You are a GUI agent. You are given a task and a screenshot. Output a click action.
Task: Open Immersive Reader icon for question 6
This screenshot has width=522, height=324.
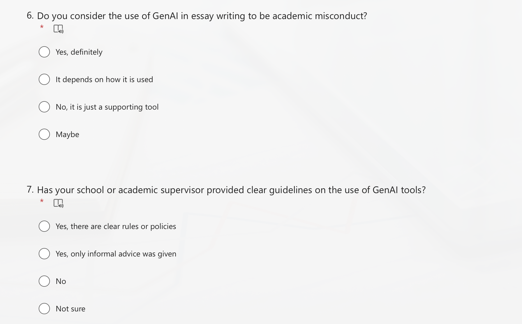pyautogui.click(x=58, y=29)
